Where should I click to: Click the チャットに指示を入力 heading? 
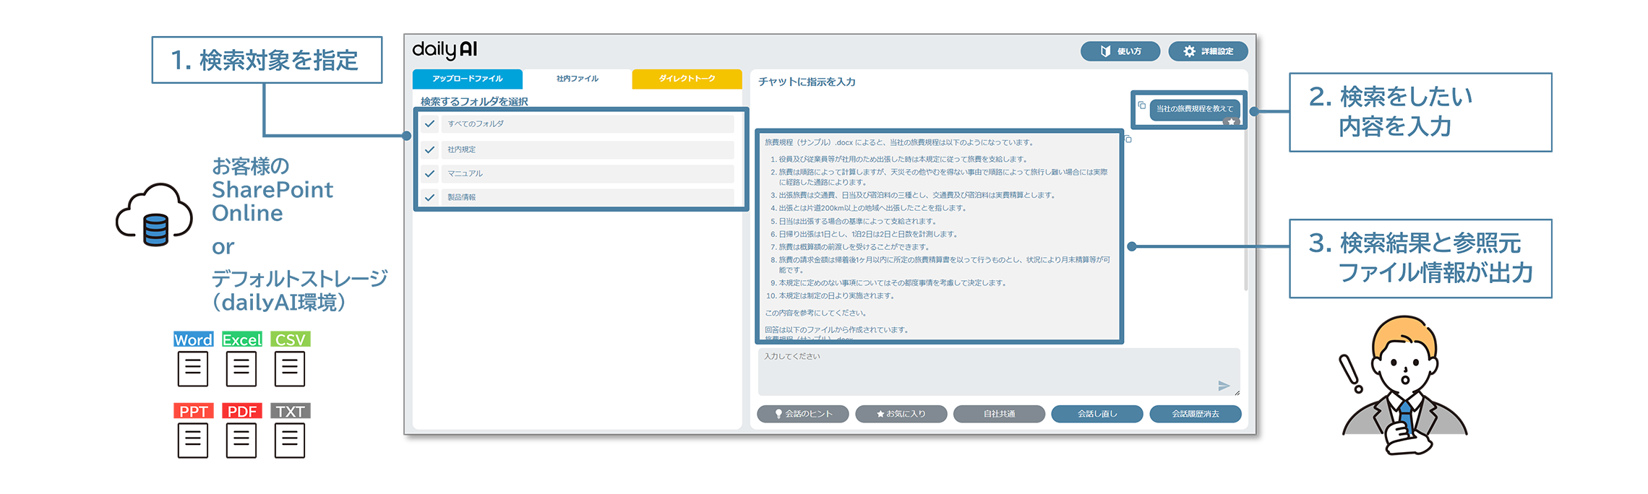807,82
